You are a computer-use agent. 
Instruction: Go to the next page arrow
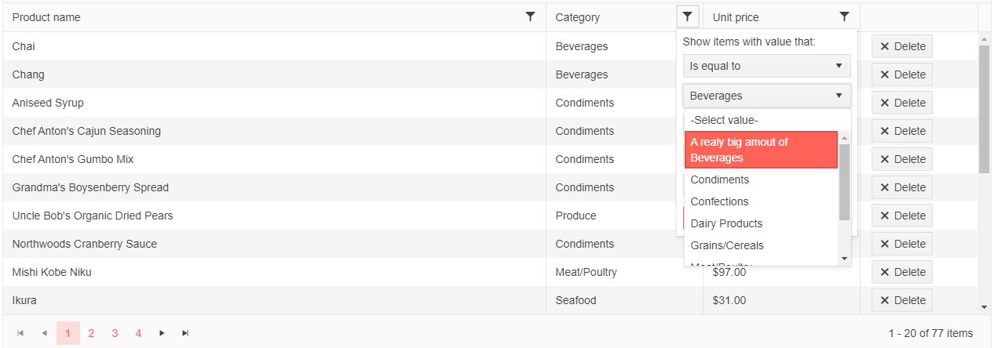pyautogui.click(x=162, y=333)
